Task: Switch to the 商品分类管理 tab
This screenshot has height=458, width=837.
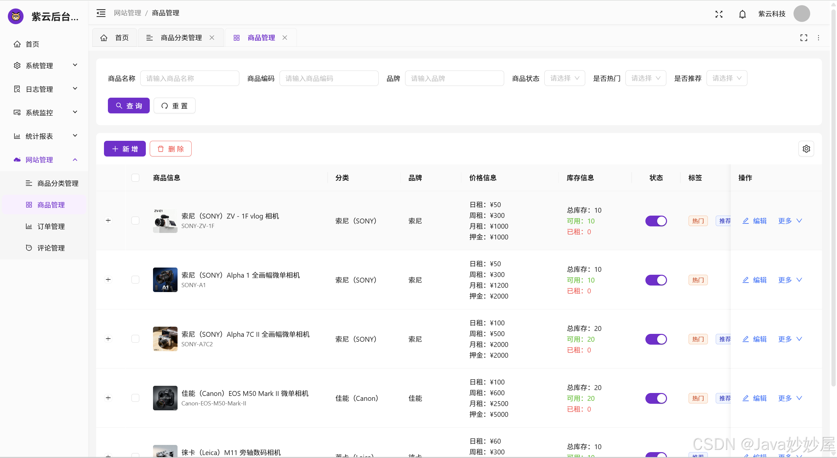Action: coord(181,38)
